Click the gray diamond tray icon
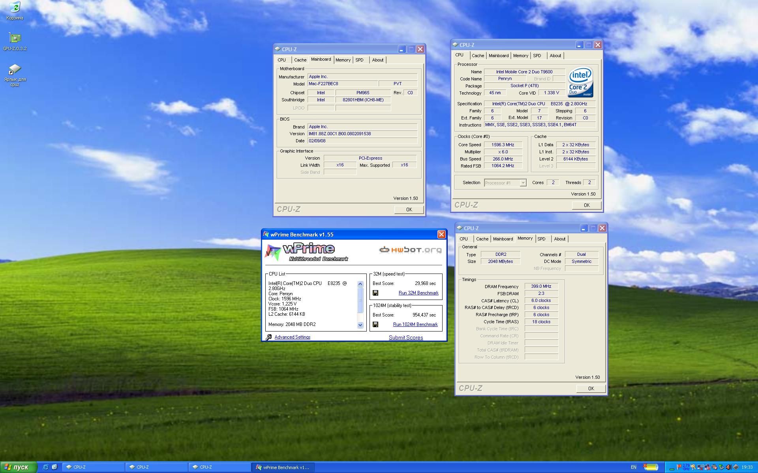 (x=736, y=467)
